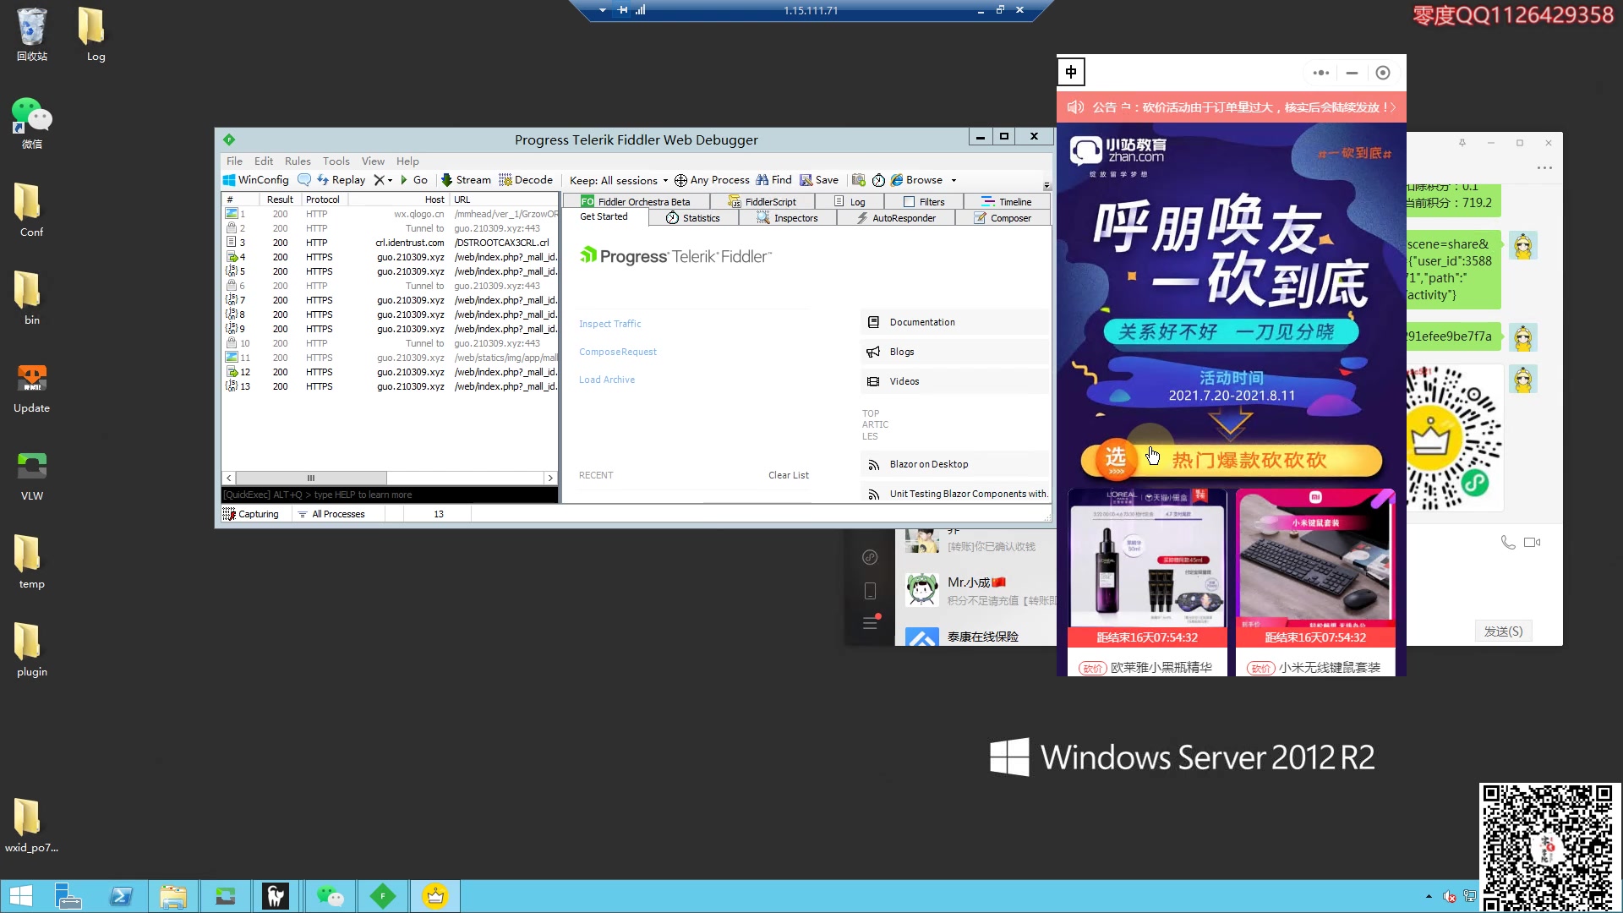The height and width of the screenshot is (913, 1623).
Task: Open the View menu
Action: pos(373,161)
